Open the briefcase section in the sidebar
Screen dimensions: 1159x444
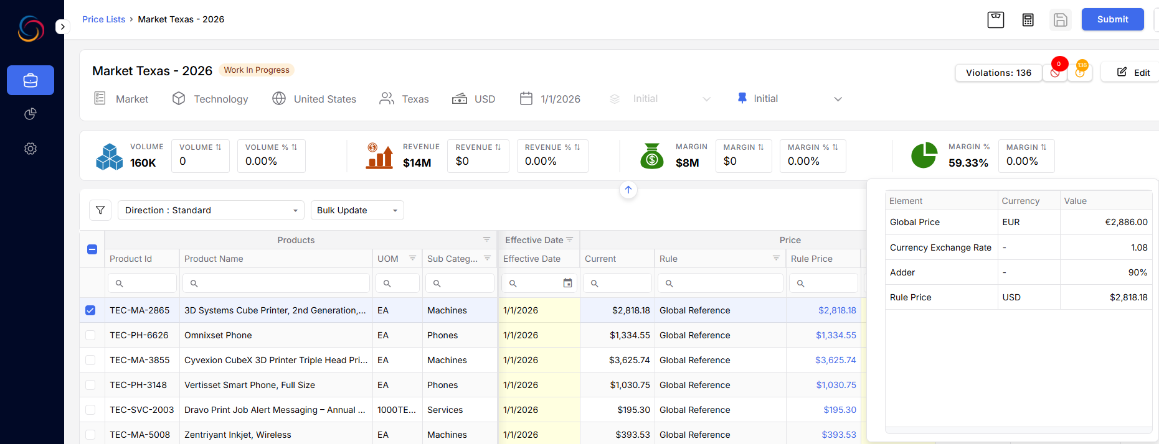click(x=31, y=80)
